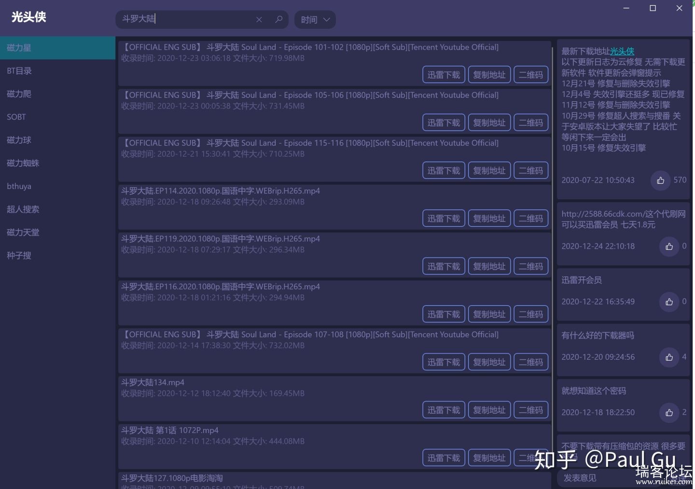Like the 2588.66cdk.com comment
The height and width of the screenshot is (489, 695).
669,246
